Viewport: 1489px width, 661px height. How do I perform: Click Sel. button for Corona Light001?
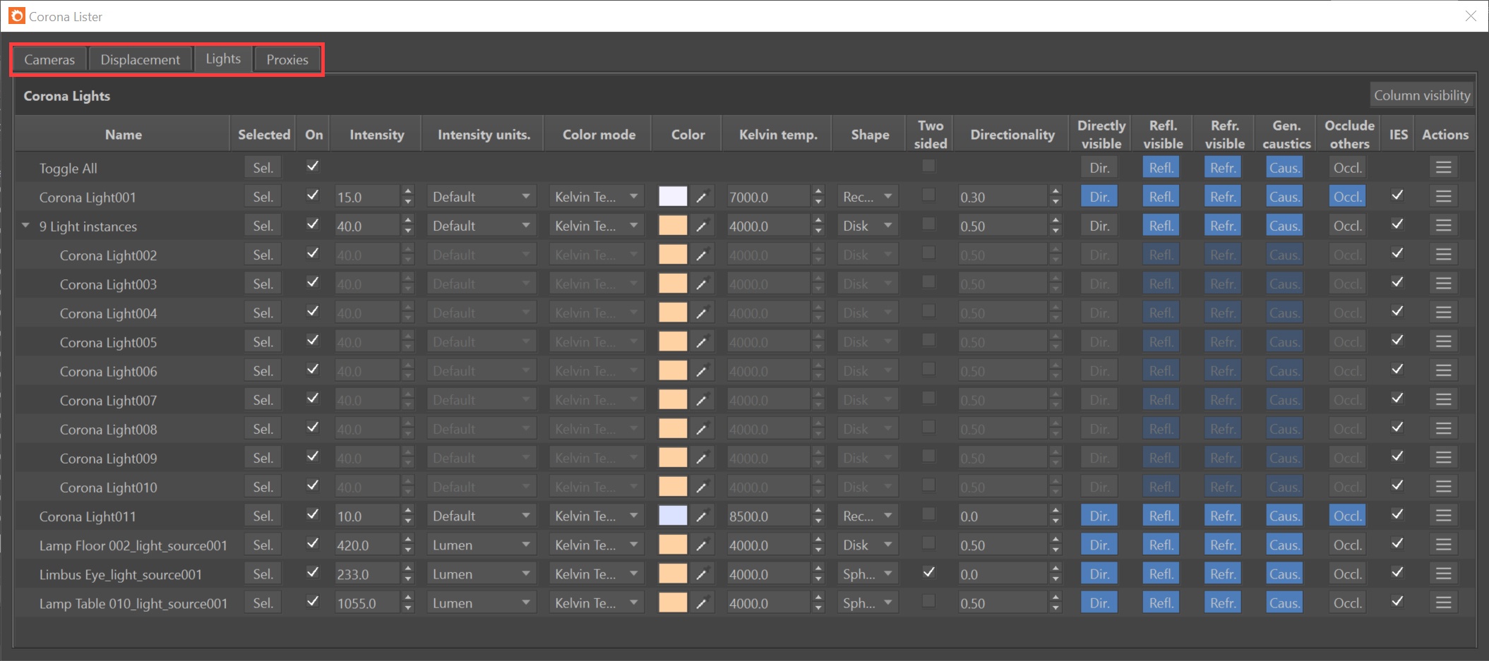263,197
